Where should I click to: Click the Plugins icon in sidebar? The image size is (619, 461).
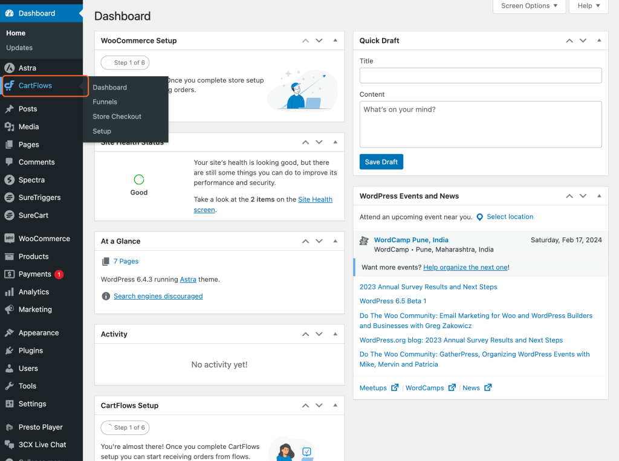pyautogui.click(x=9, y=350)
